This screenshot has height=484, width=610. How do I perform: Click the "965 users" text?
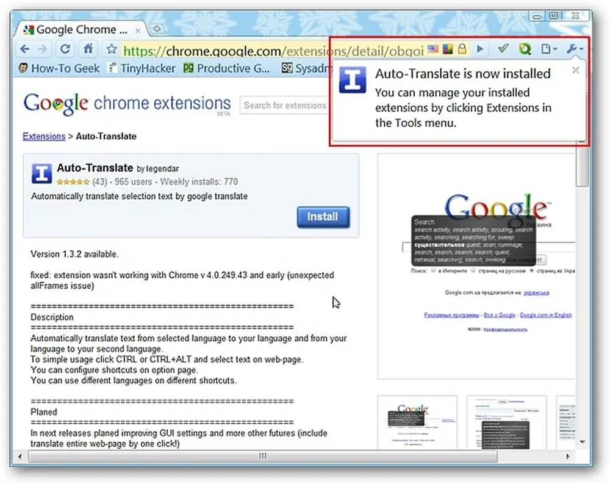pyautogui.click(x=133, y=182)
